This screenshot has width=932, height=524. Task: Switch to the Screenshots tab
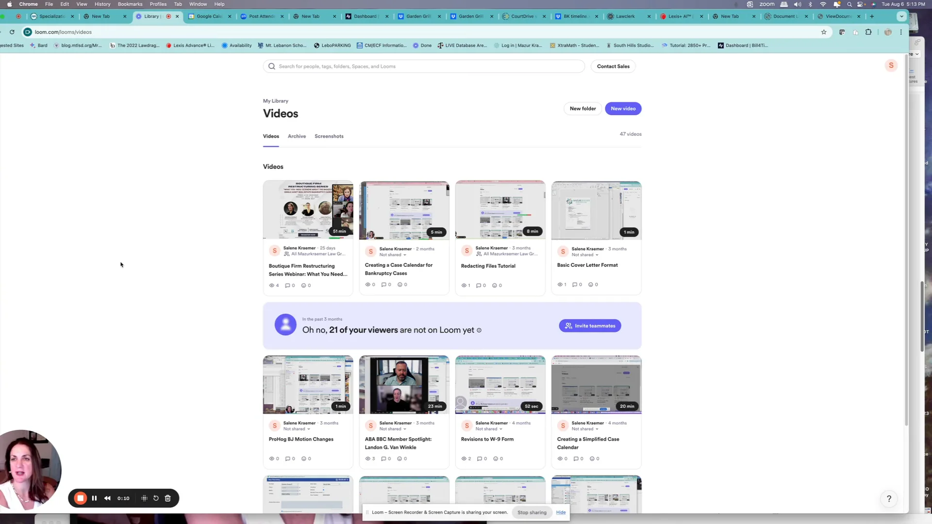tap(329, 136)
